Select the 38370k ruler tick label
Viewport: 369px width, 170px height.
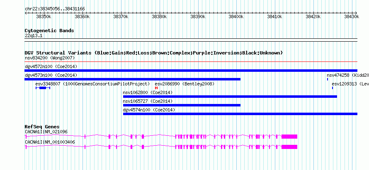pos(121,17)
